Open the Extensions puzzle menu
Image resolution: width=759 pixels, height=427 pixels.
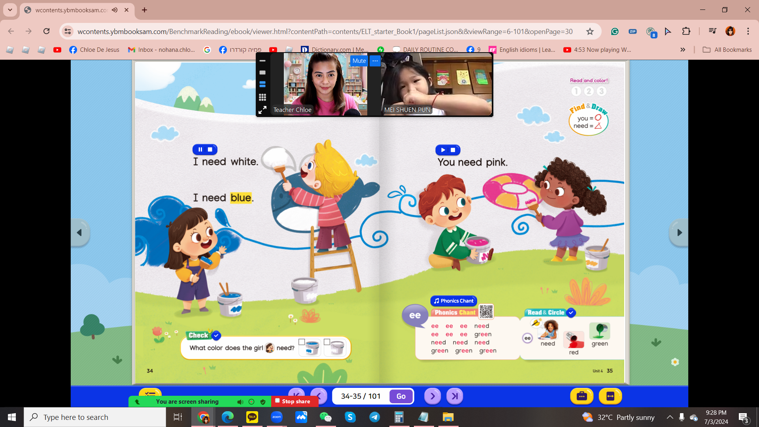[686, 31]
